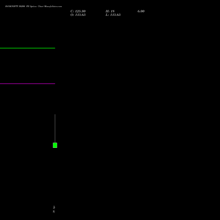Screen dimensions: 220x220
Task: Click the open value O: 115.65
Action: click(x=78, y=15)
